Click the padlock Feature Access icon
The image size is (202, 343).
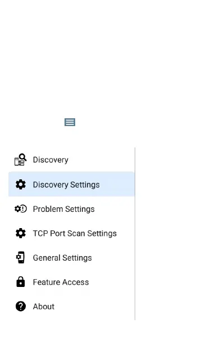click(x=21, y=282)
